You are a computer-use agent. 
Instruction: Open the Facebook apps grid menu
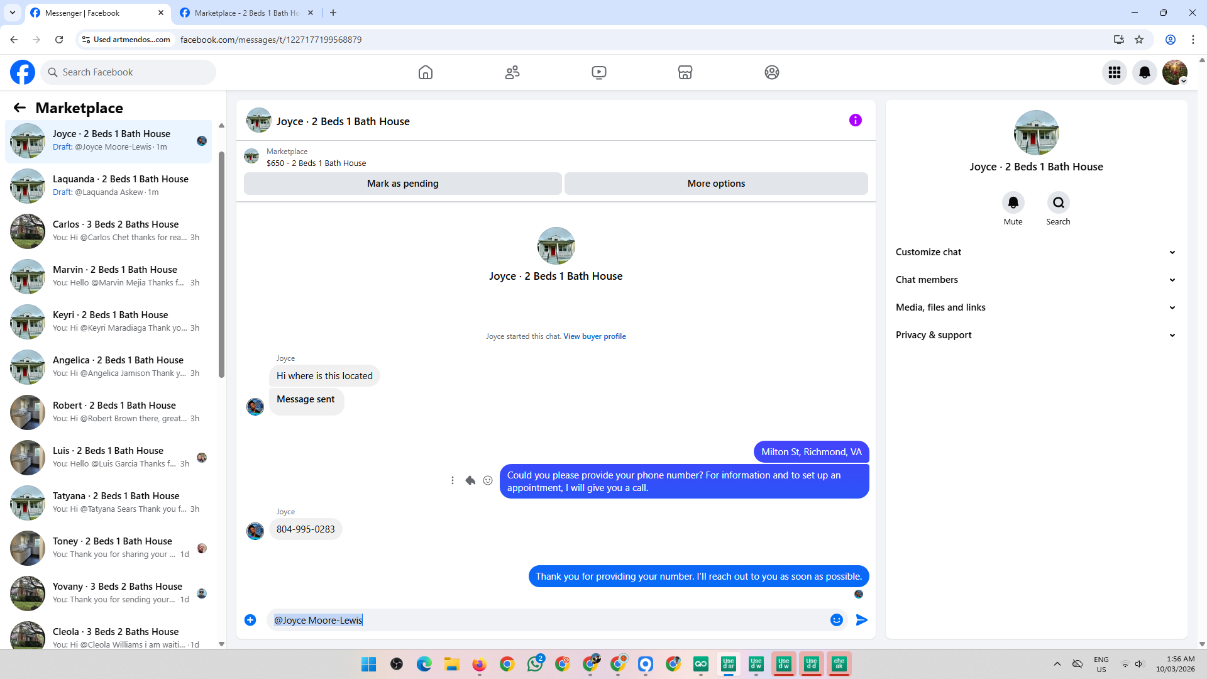click(x=1114, y=72)
